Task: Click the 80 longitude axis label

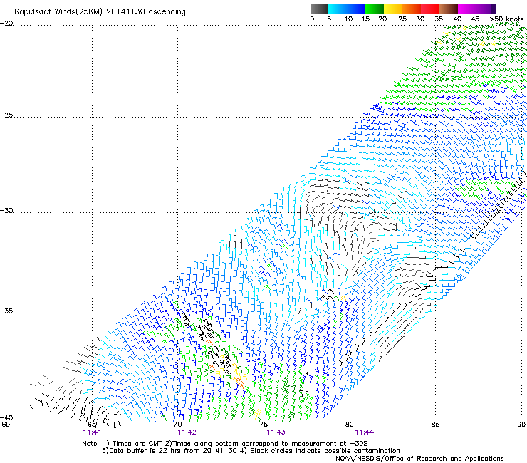Action: point(350,424)
